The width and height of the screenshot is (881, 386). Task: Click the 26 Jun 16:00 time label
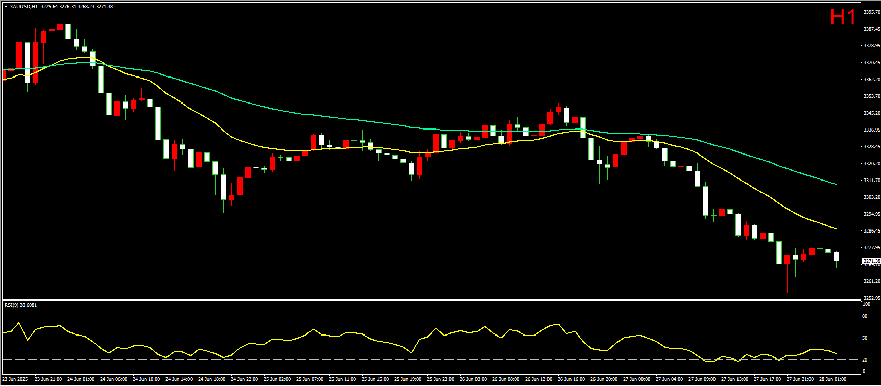click(572, 379)
